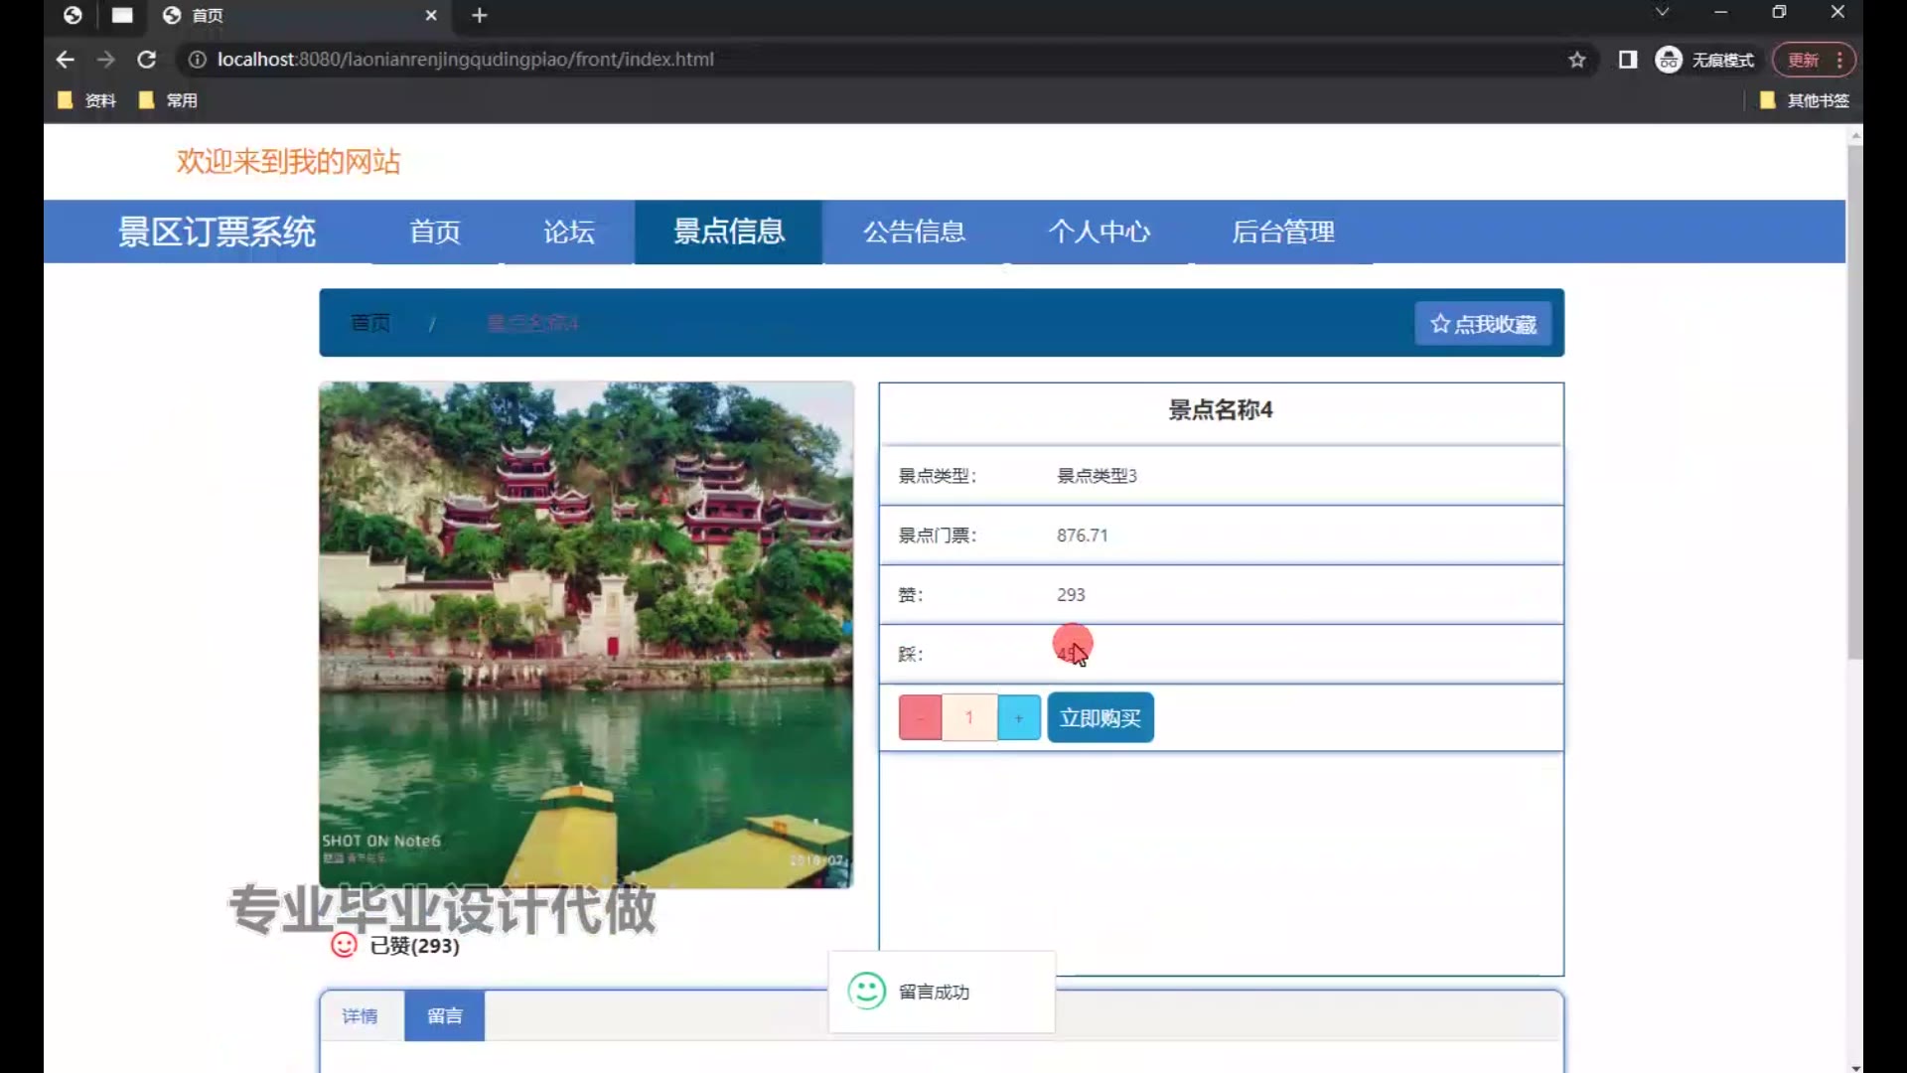
Task: Open the 其他书签 bookmarks folder
Action: coord(1805,100)
